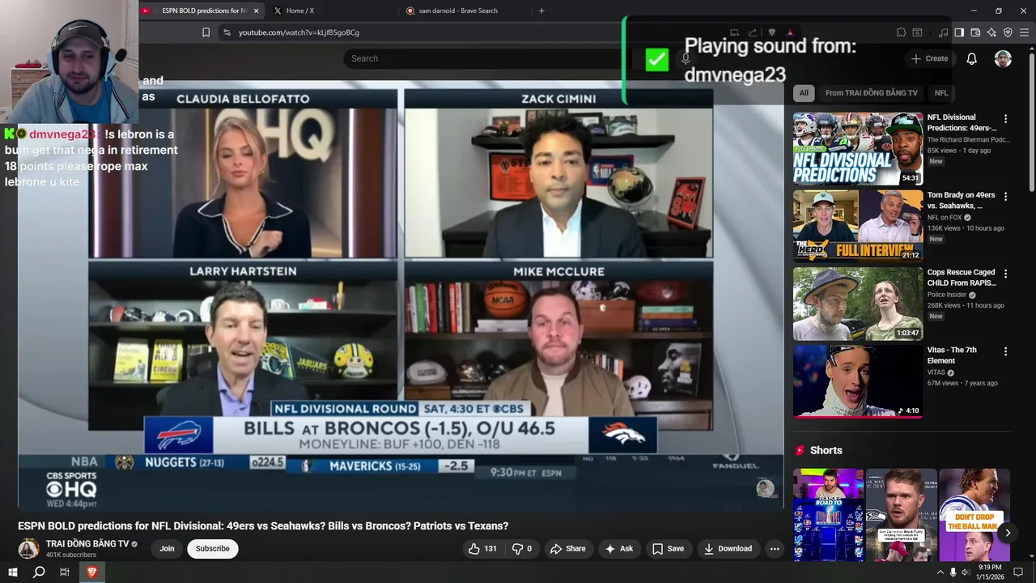The image size is (1036, 583).
Task: Open the Extensions puzzle piece icon
Action: pyautogui.click(x=901, y=32)
